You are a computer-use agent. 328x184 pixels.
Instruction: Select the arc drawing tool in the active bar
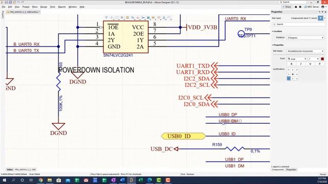pyautogui.click(x=169, y=18)
